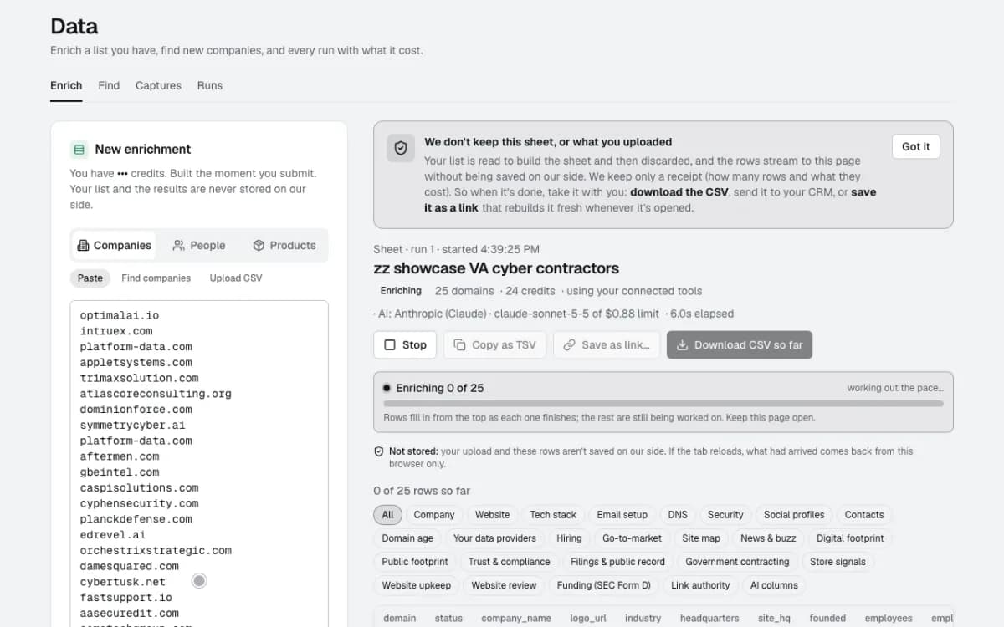Click the People icon in the segment control
1004x627 pixels.
[x=179, y=246]
